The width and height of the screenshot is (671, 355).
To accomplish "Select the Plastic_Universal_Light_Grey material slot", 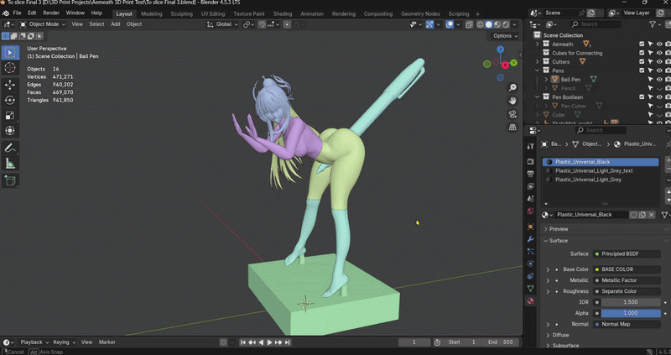I will coord(601,180).
